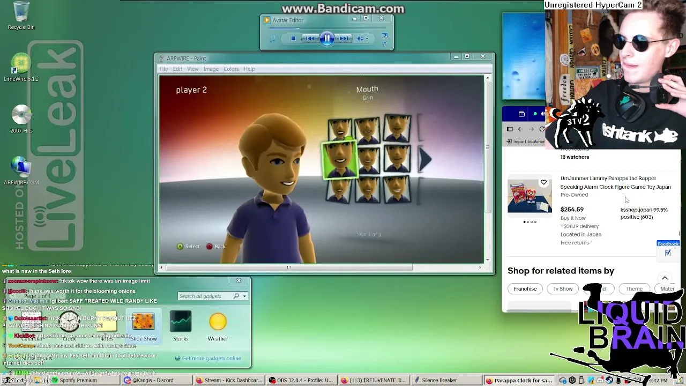
Task: Go to next page of mouth options
Action: [x=424, y=159]
